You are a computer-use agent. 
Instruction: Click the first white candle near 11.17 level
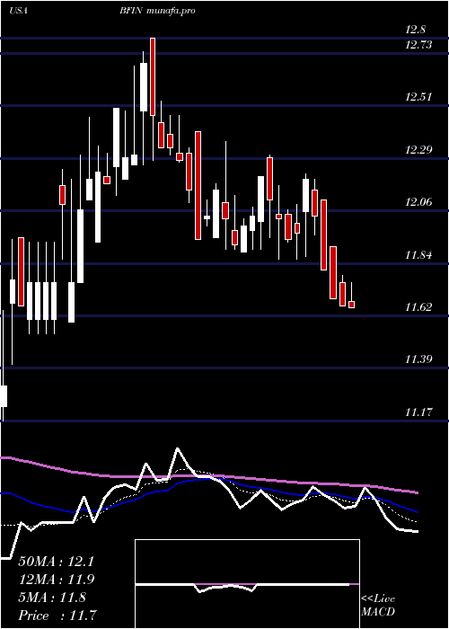(x=4, y=396)
